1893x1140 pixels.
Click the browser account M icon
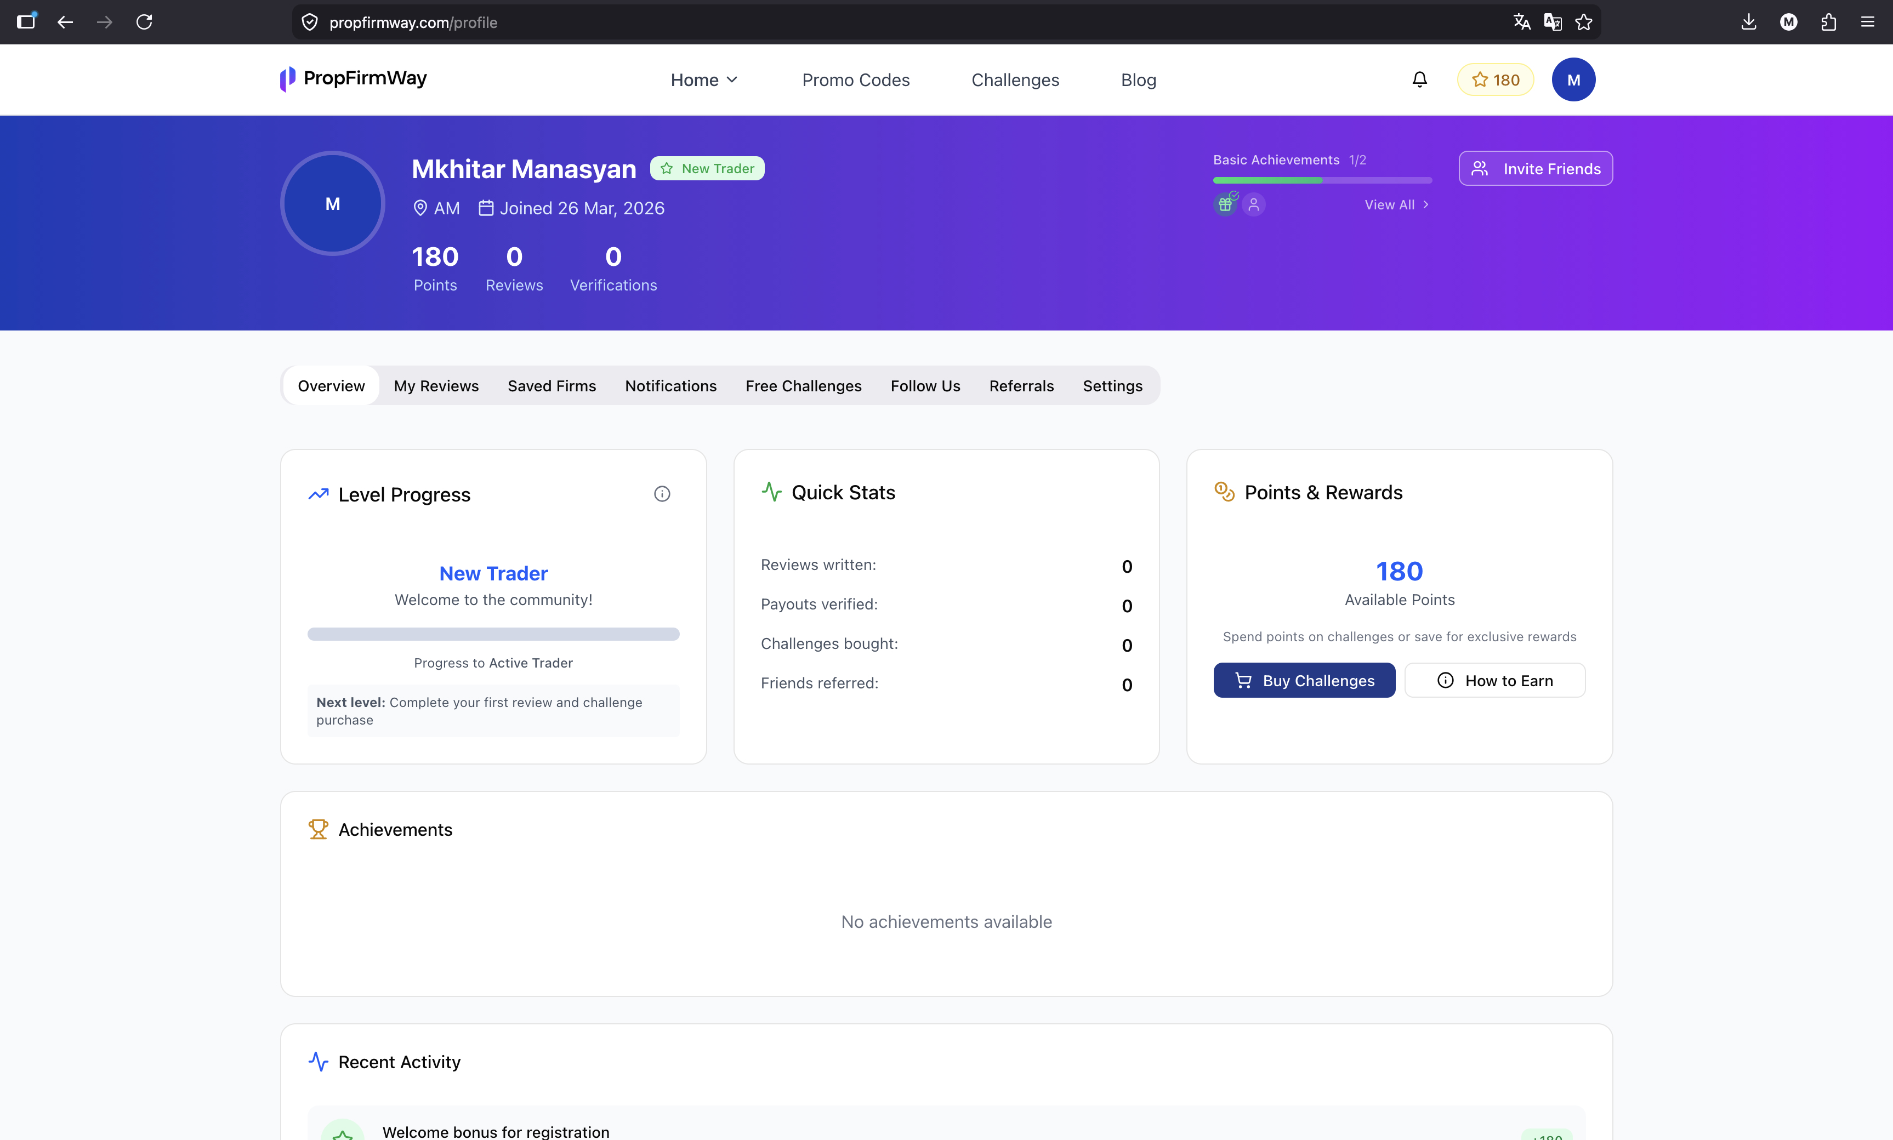pyautogui.click(x=1788, y=22)
